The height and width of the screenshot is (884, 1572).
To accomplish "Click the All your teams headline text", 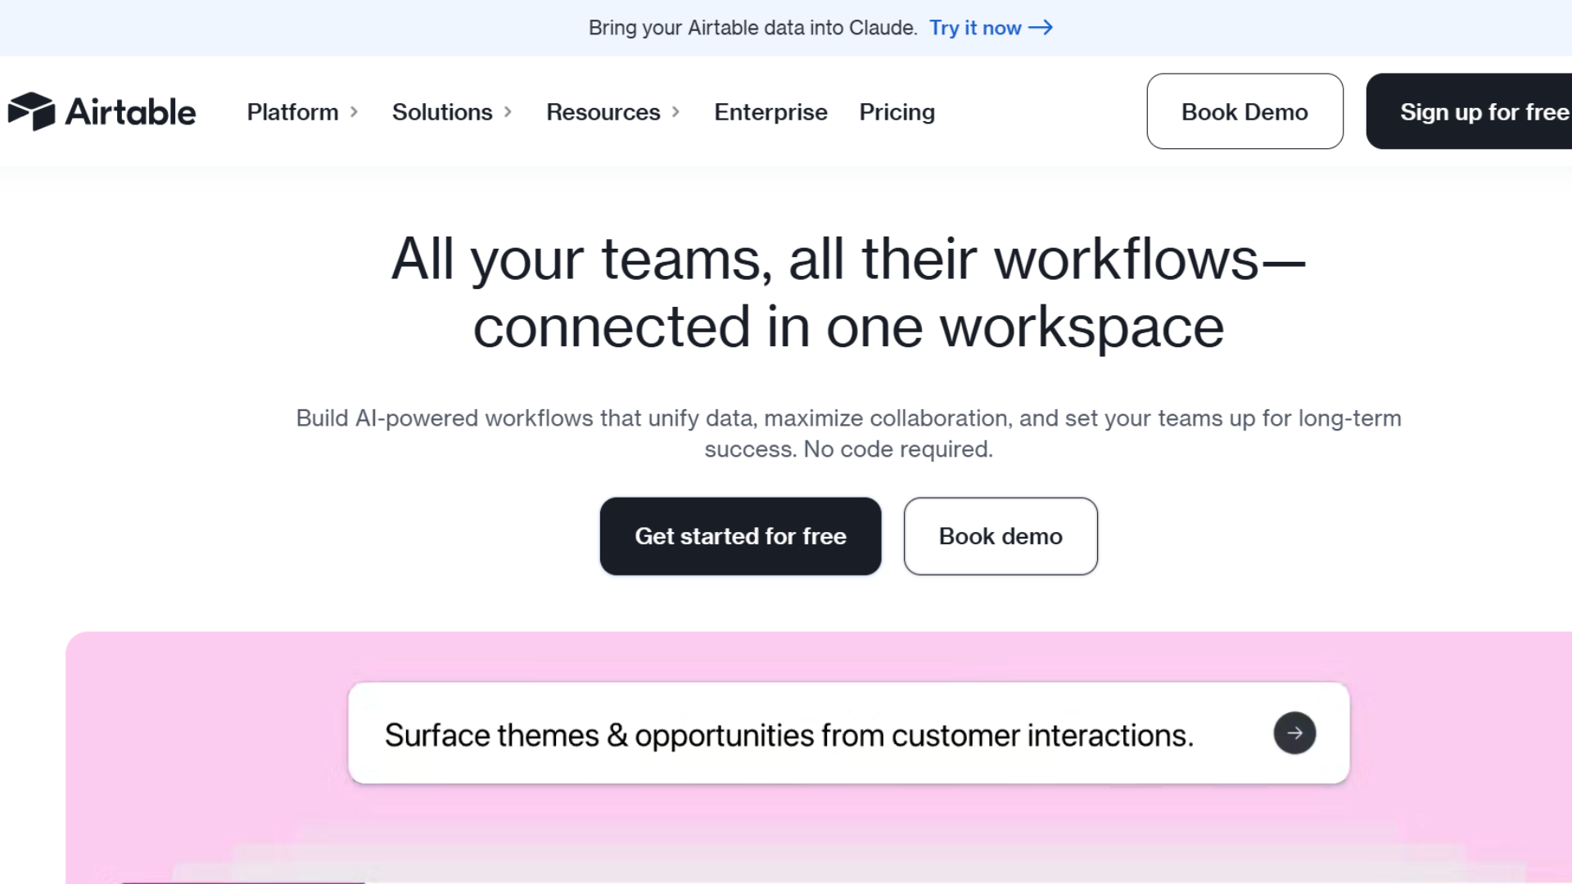I will [848, 292].
